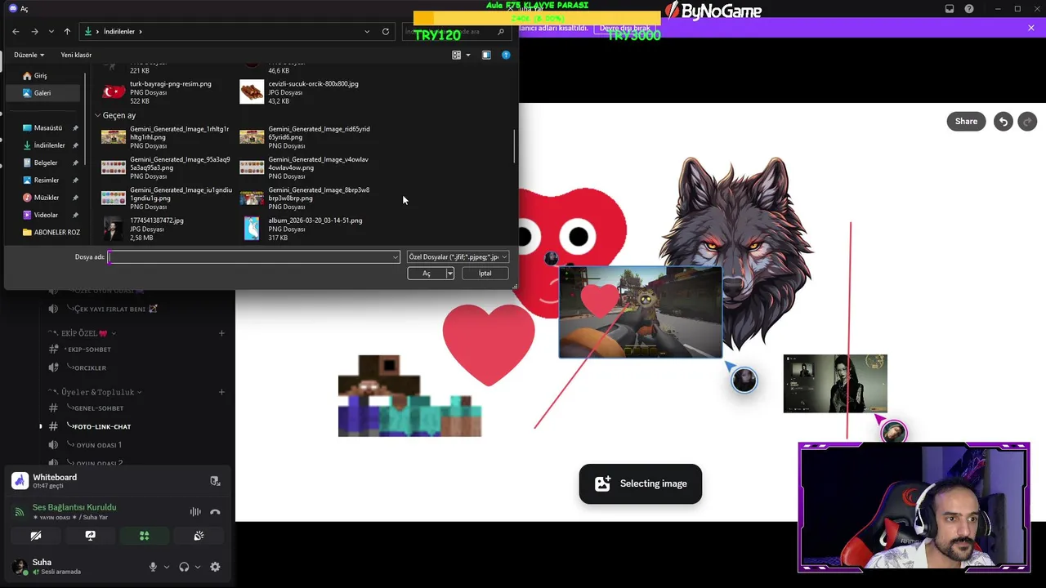Add channel to Üyeler & Topluluk category

[x=221, y=392]
